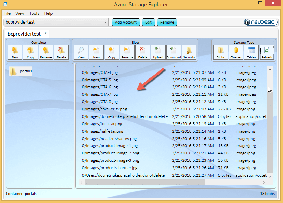Click the 71 KB size cell
283x203 pixels.
click(223, 168)
